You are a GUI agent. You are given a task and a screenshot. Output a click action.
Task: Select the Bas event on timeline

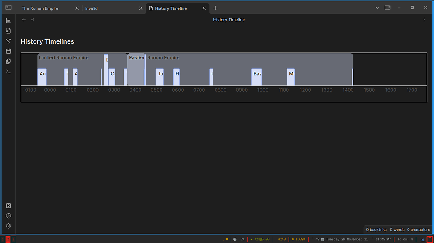[257, 77]
